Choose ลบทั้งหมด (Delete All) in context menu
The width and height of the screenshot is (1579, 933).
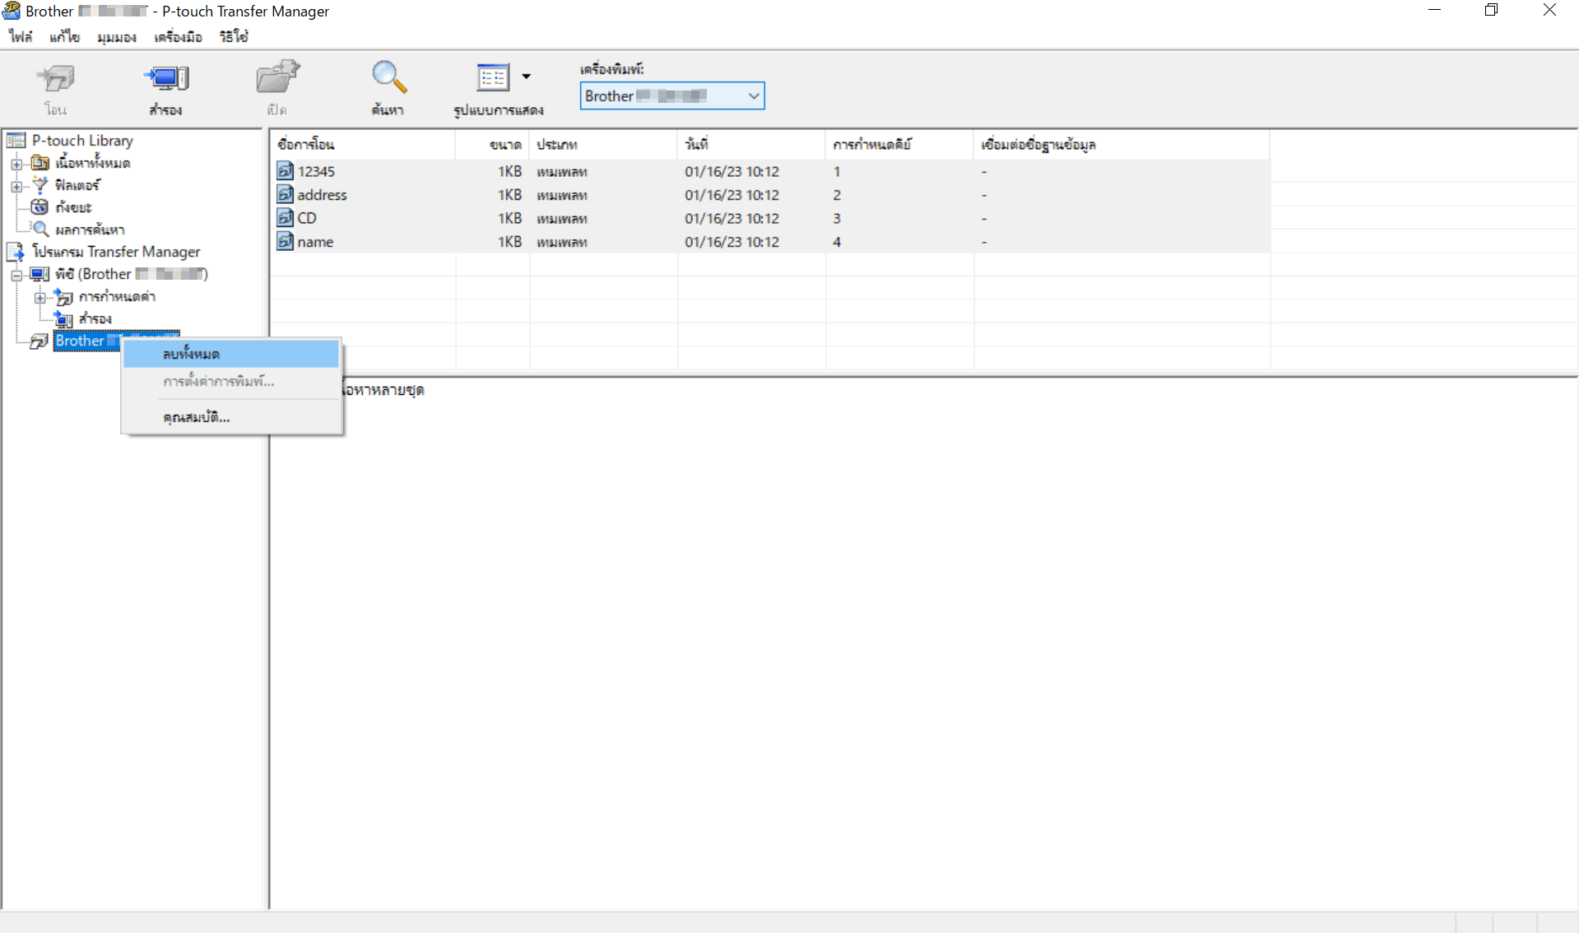231,354
